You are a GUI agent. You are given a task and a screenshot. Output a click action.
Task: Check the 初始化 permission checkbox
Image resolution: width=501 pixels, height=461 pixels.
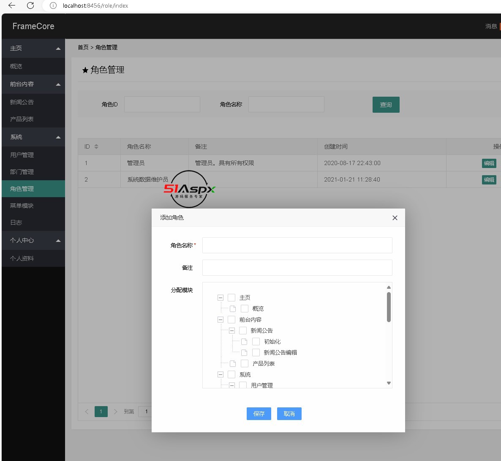pos(256,342)
